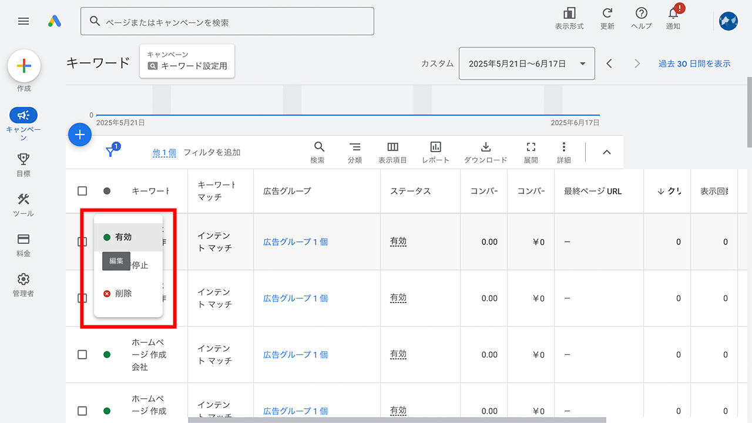This screenshot has height=423, width=752.
Task: Check the checkbox in the last visible keyword row
Action: coord(82,411)
